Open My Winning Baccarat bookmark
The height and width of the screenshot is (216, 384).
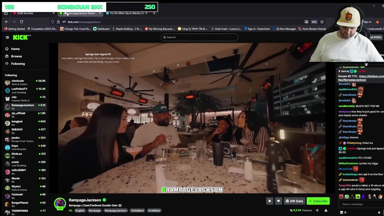pos(160,29)
